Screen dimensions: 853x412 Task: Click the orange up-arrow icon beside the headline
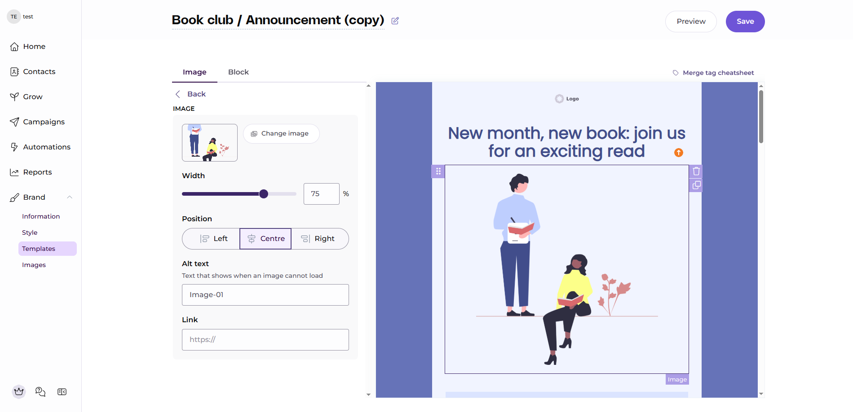tap(679, 153)
